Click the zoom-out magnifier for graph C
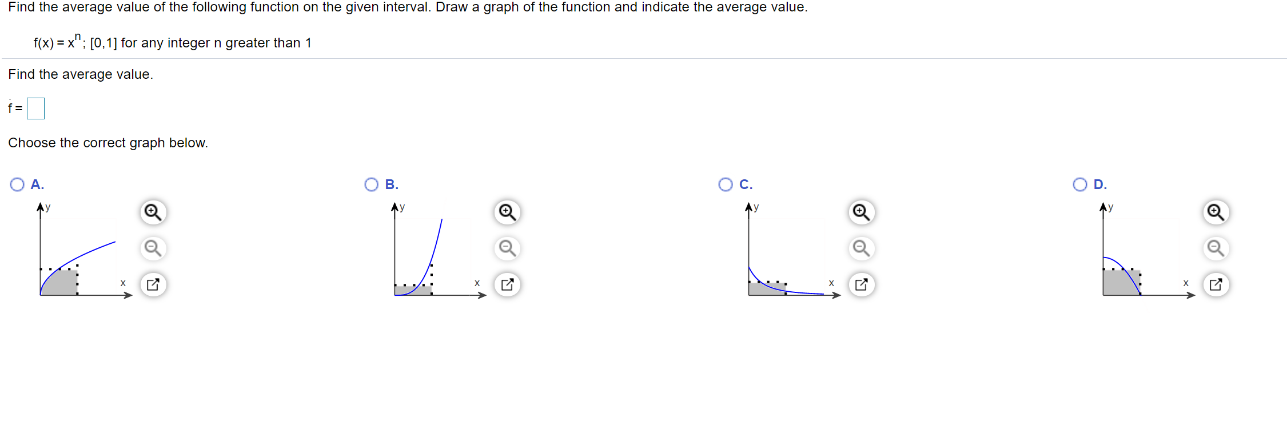 click(860, 248)
